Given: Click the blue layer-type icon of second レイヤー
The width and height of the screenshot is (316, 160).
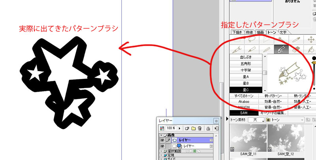Looking at the screenshot, I should click(179, 146).
